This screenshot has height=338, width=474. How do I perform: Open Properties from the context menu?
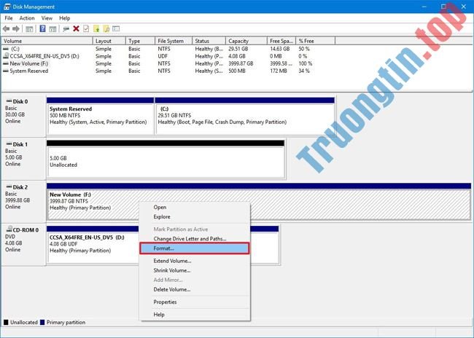tap(195, 302)
